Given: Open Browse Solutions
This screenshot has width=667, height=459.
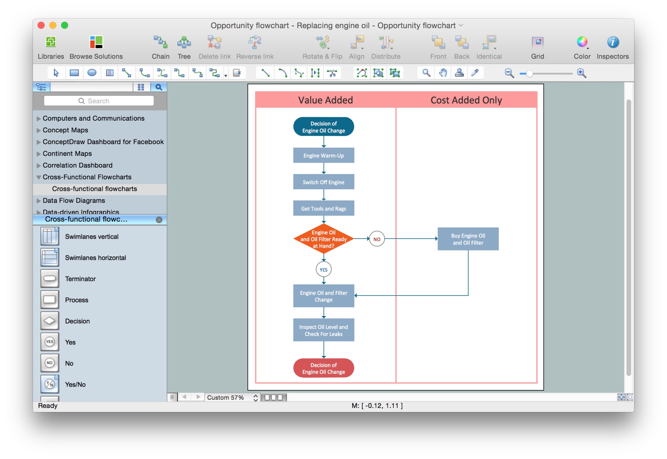Looking at the screenshot, I should tap(96, 42).
